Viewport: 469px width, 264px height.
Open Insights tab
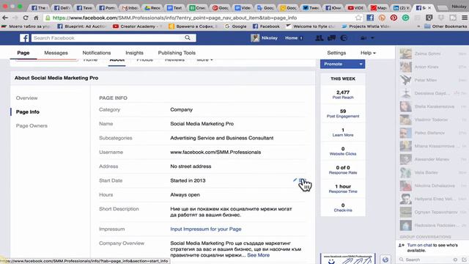[134, 53]
